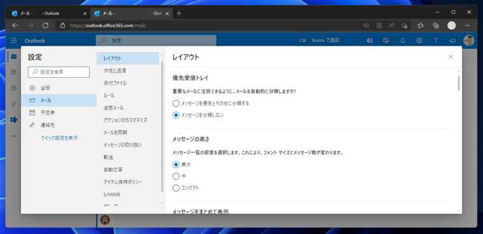
Task: Open the ルール settings page
Action: (x=128, y=95)
